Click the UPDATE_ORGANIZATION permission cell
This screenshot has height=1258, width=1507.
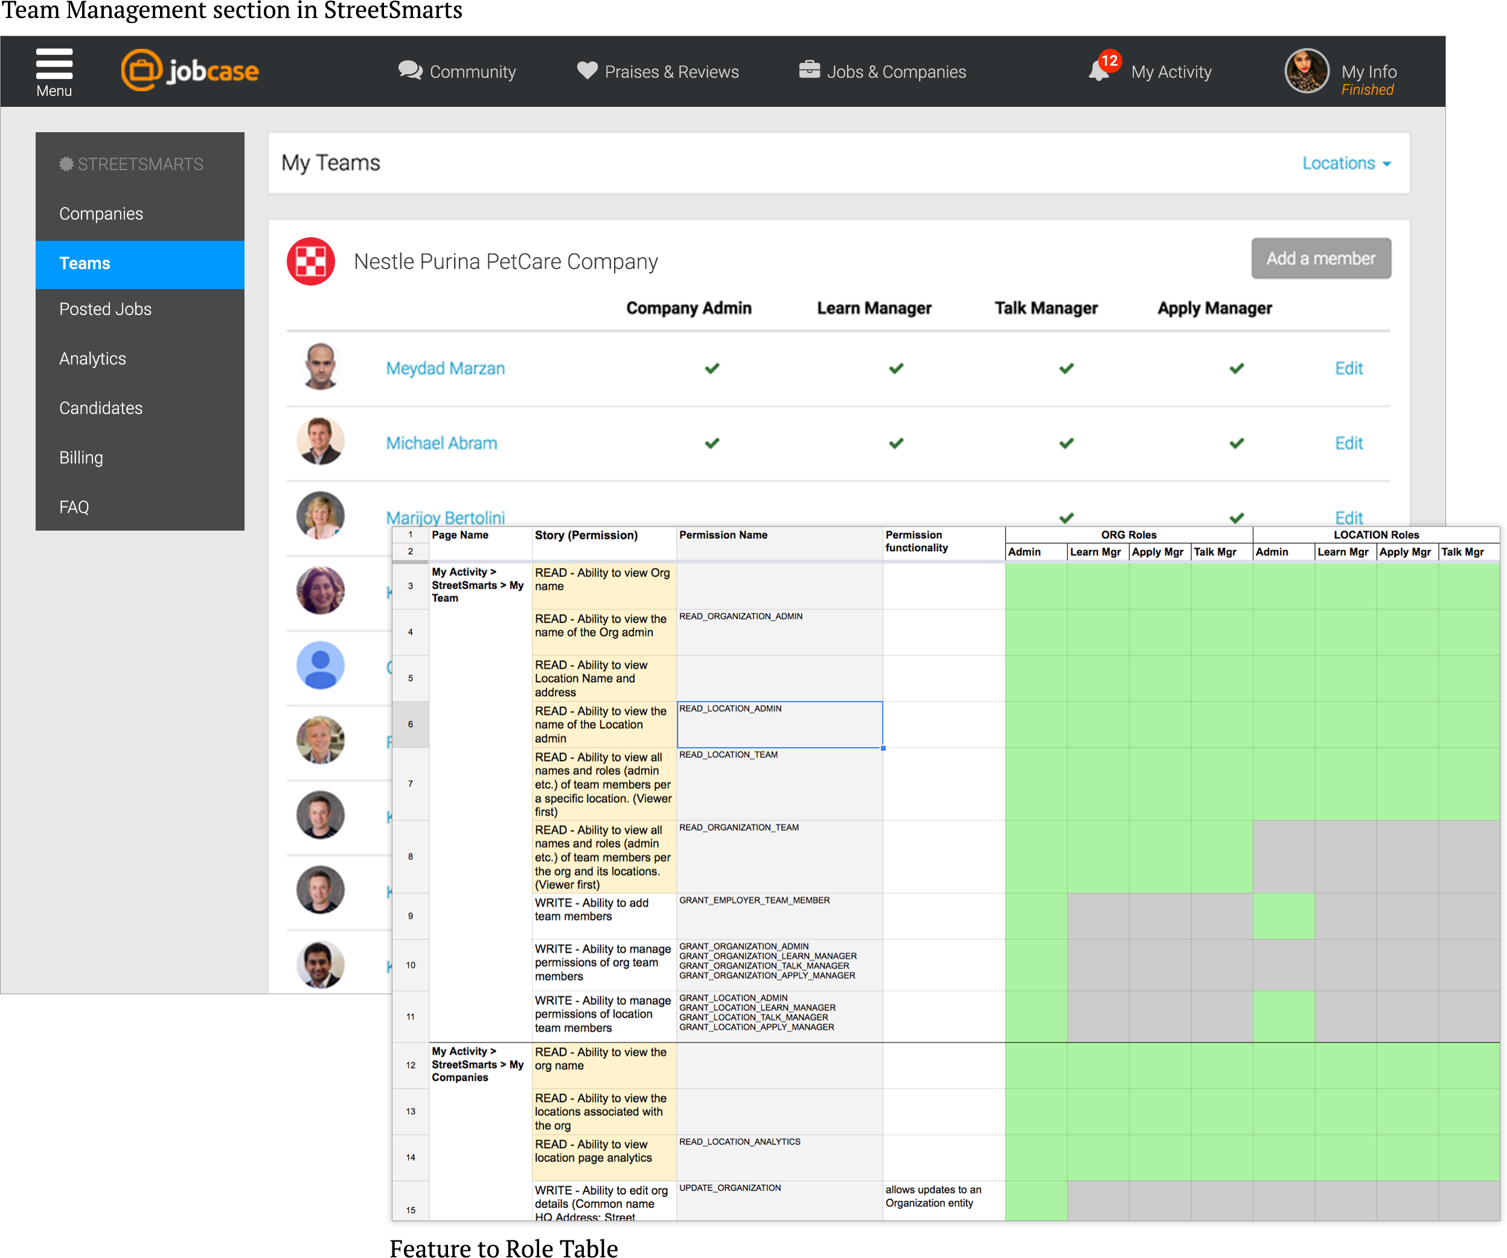click(779, 1201)
